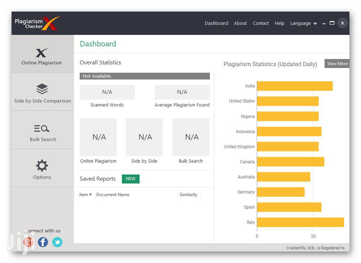This screenshot has width=361, height=263.
Task: Click the Overall Statistics heading
Action: pos(100,63)
